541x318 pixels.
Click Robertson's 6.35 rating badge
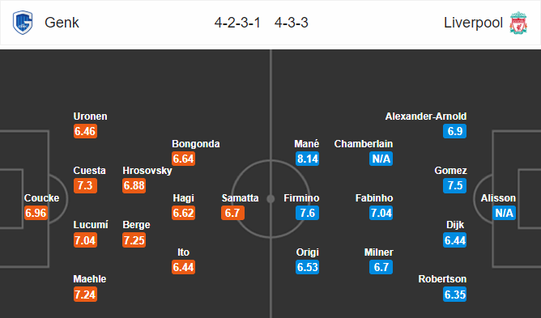click(454, 295)
